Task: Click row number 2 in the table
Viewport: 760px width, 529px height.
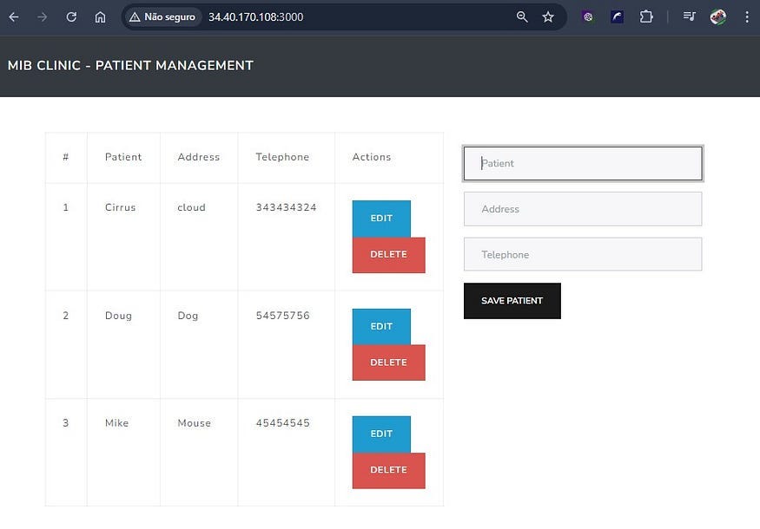Action: (x=66, y=316)
